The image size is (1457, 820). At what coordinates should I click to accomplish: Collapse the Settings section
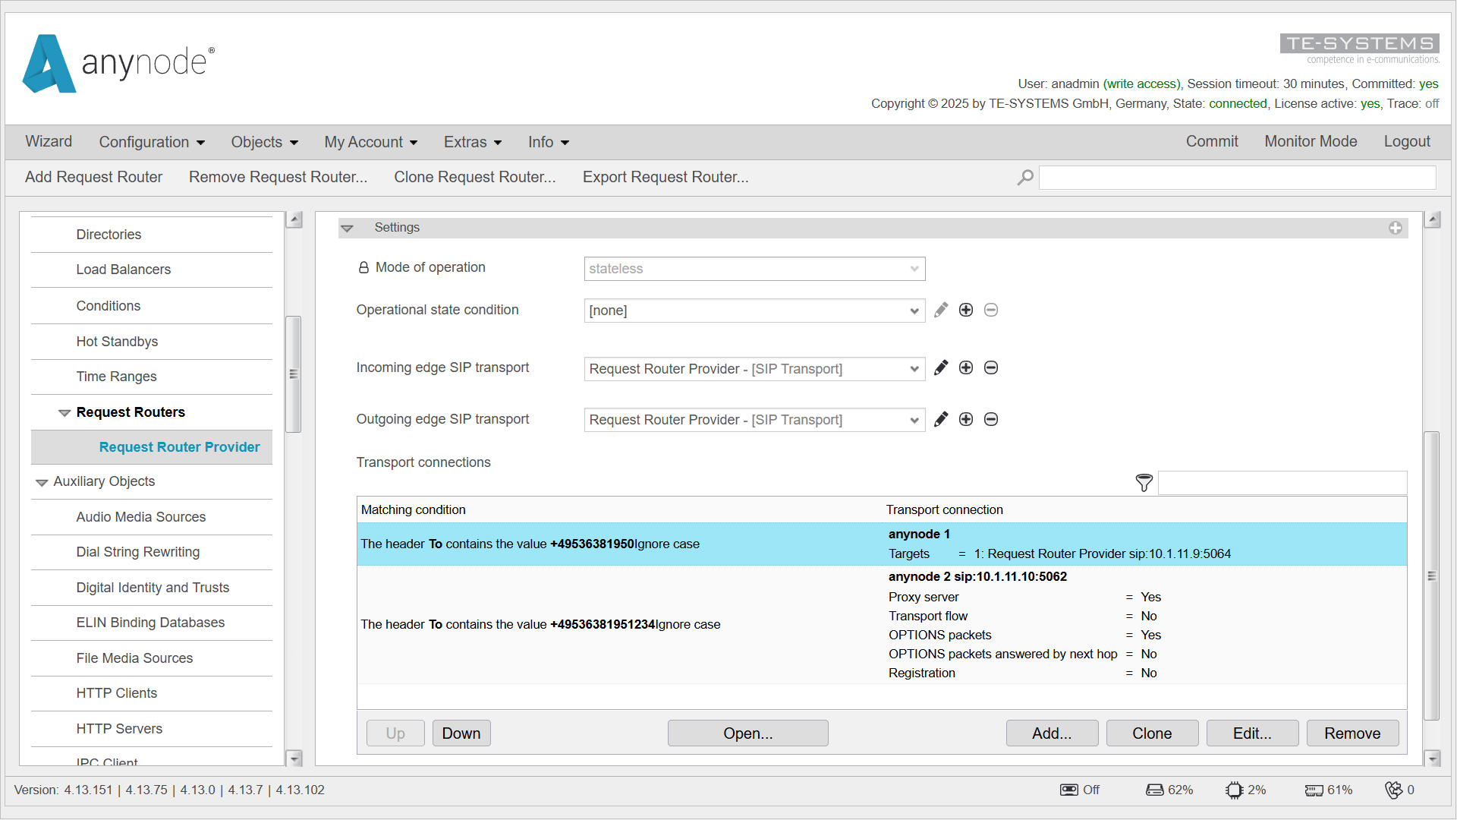pos(348,227)
